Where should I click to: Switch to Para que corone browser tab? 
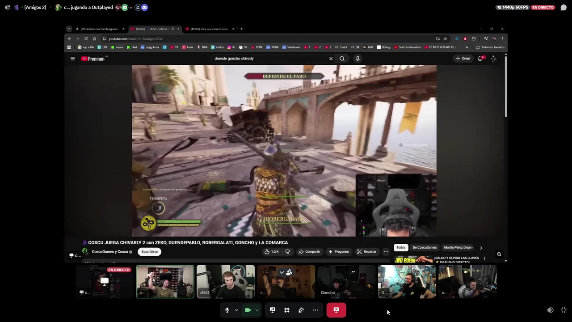coord(209,29)
